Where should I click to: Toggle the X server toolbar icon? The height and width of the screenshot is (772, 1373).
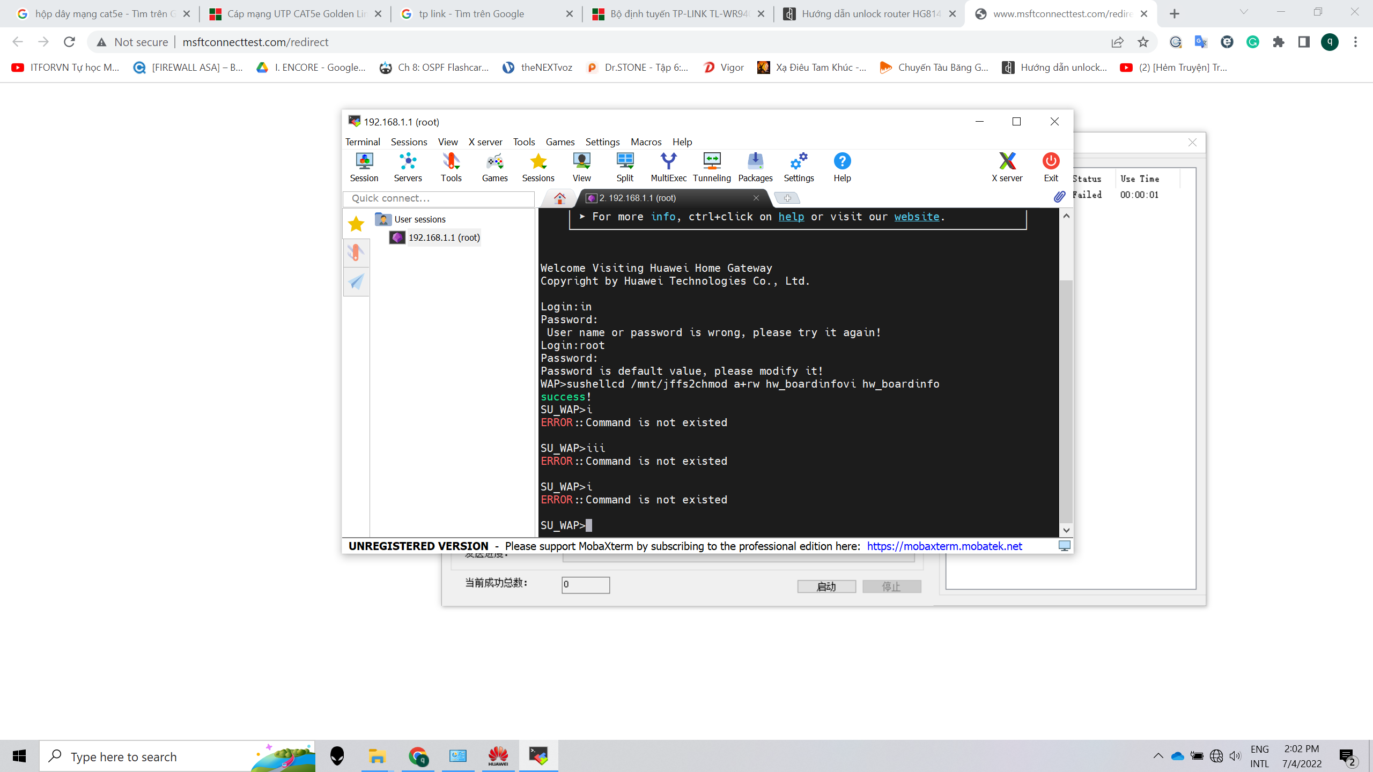[x=1007, y=167]
